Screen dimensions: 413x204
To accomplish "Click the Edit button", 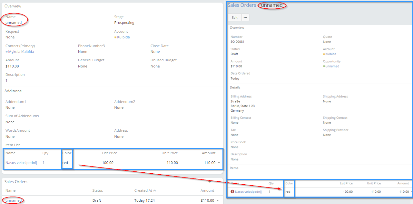I will click(235, 17).
